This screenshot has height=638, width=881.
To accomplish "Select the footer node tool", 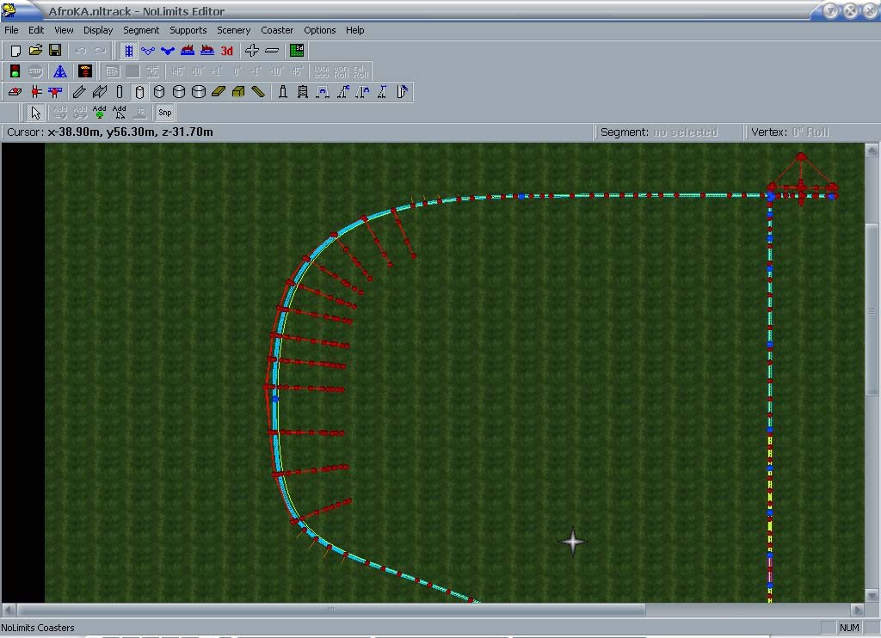I will [15, 91].
